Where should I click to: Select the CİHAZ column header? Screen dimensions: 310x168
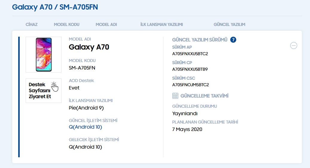(32, 24)
